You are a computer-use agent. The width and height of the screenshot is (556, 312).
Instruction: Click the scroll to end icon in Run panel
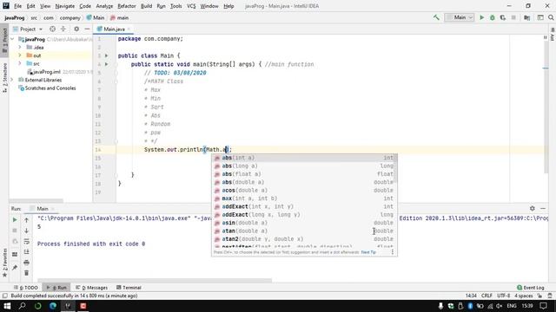(27, 252)
